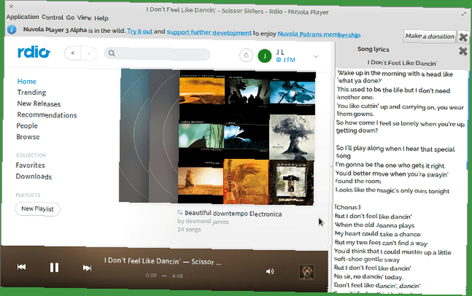Open the now-playing album art thumbnail
This screenshot has height=296, width=472.
point(307,272)
